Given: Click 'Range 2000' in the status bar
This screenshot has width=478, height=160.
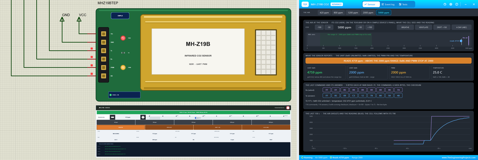Looking at the screenshot, I should (x=357, y=158).
